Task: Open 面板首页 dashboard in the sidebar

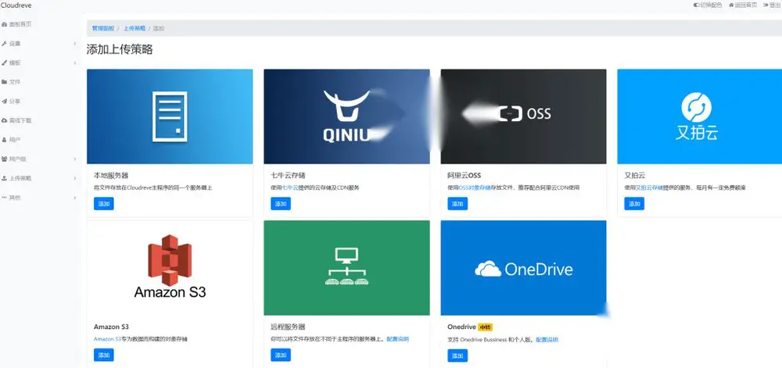Action: [x=16, y=24]
